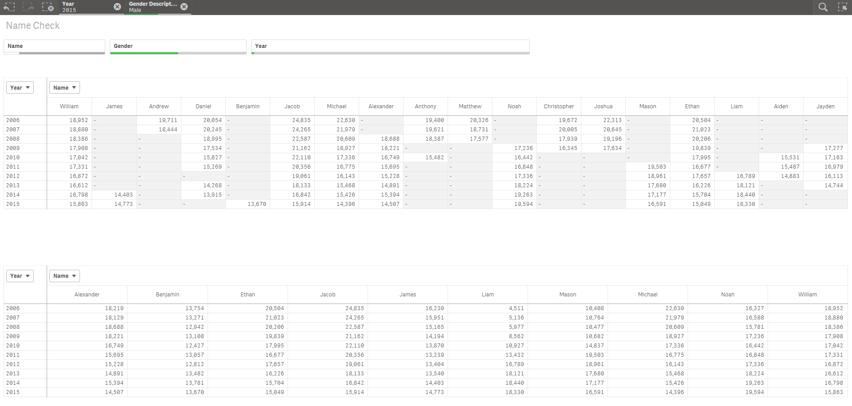Click 2006 row label in upper pivot table
Viewport: 852px width, 406px height.
coord(25,120)
